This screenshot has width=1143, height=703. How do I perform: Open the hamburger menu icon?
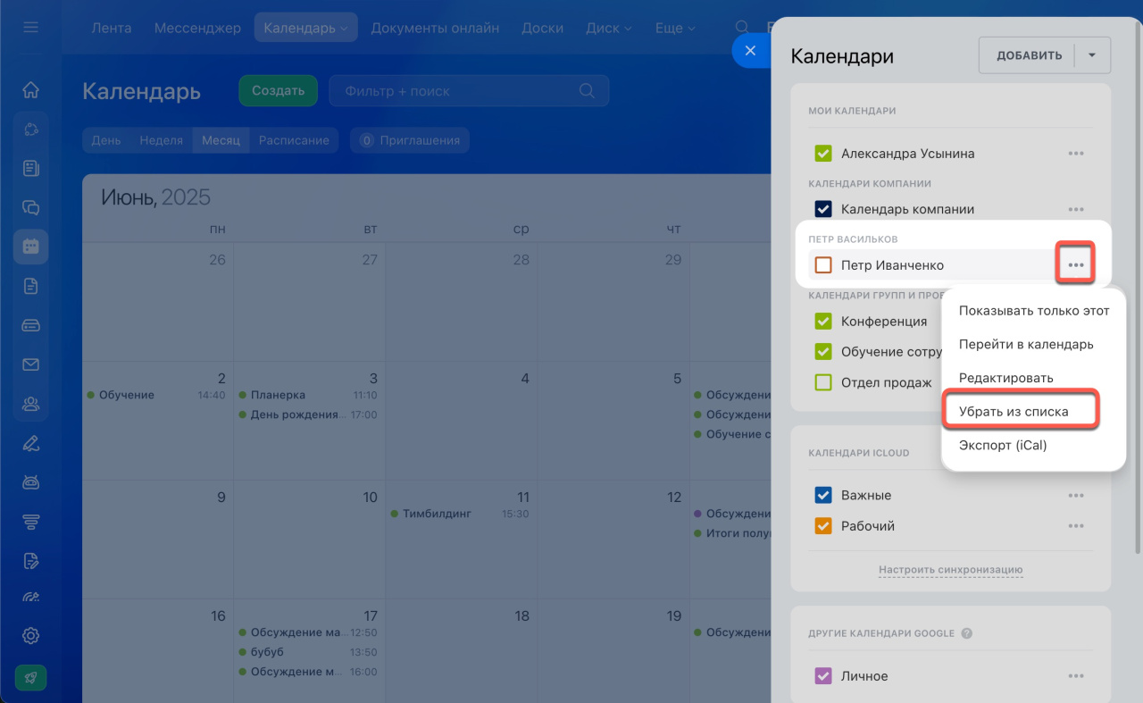click(x=30, y=28)
